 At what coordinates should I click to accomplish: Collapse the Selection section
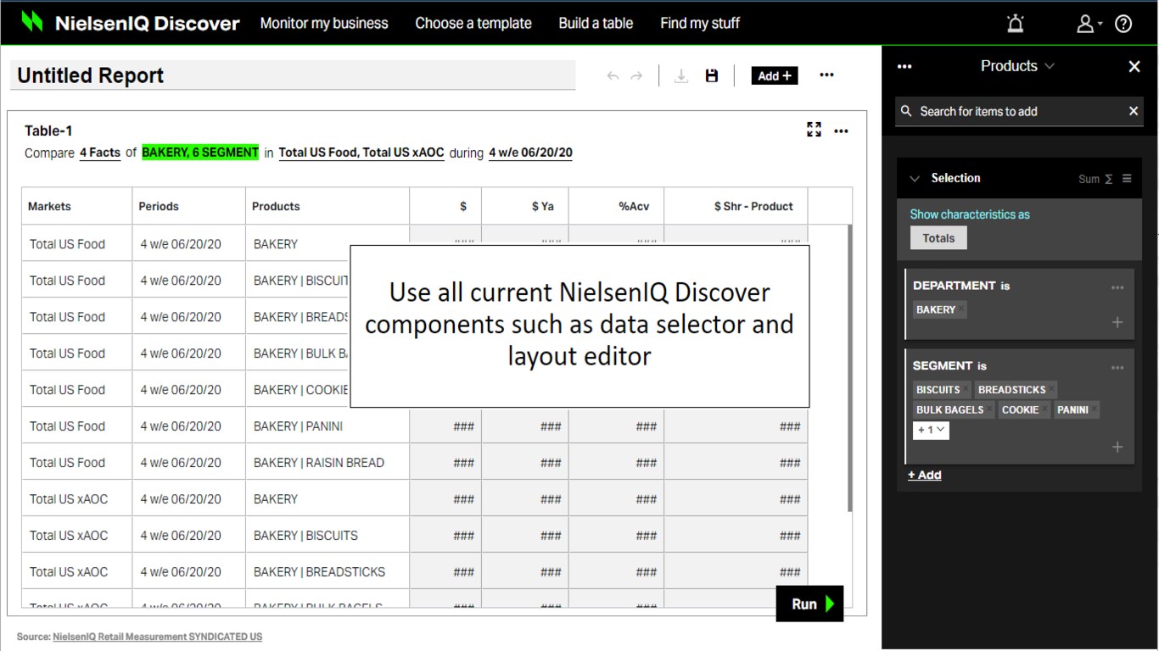point(915,178)
